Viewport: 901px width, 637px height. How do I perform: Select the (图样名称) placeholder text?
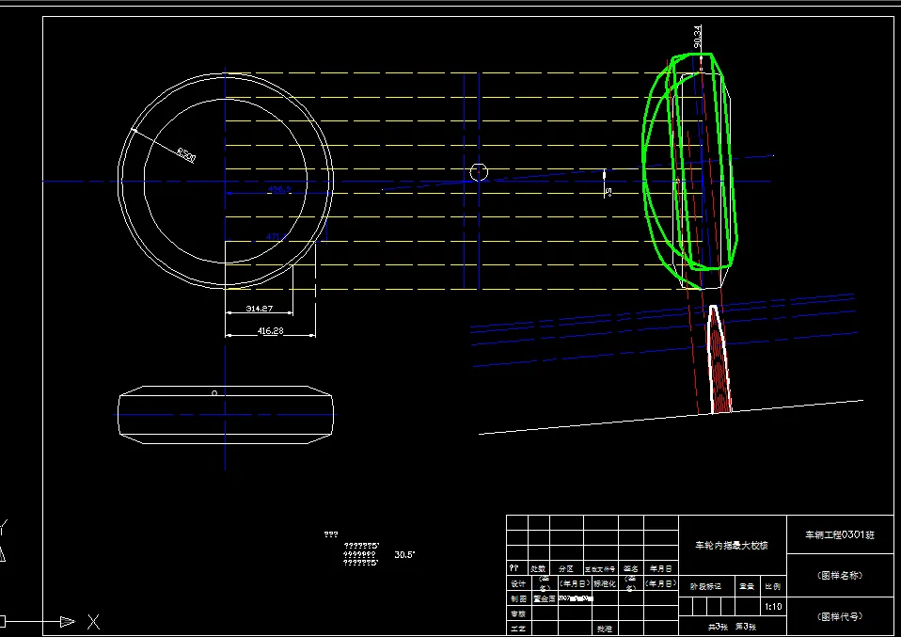click(x=840, y=576)
